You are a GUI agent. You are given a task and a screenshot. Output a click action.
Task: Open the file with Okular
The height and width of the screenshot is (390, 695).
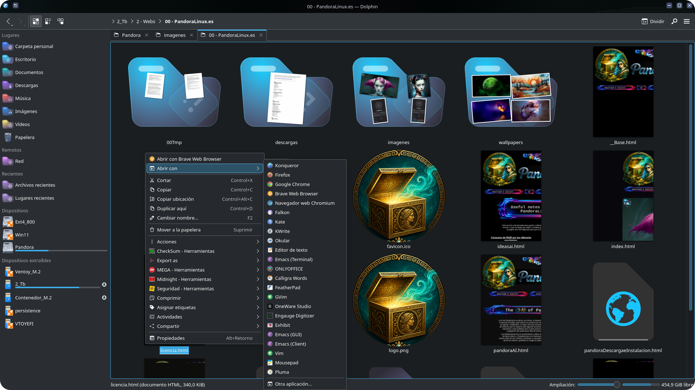[305, 240]
